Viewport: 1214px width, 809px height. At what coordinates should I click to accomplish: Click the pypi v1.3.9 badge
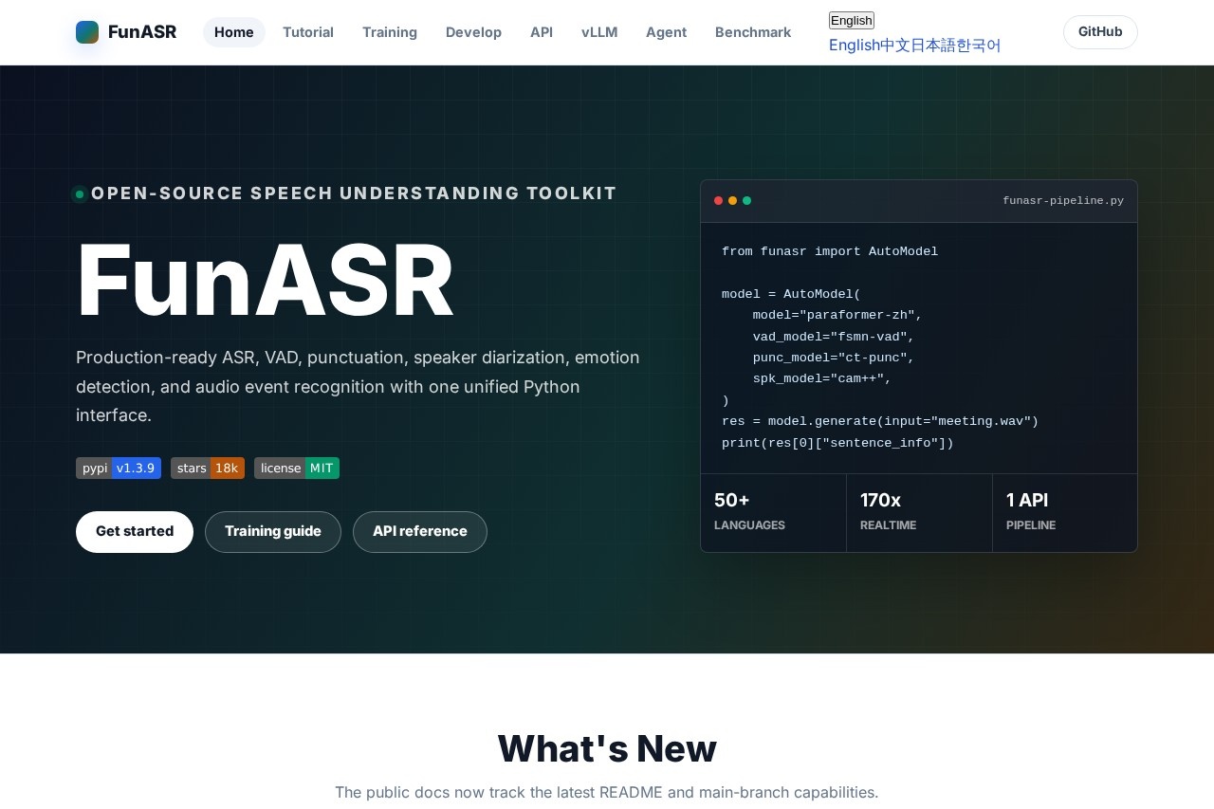119,469
